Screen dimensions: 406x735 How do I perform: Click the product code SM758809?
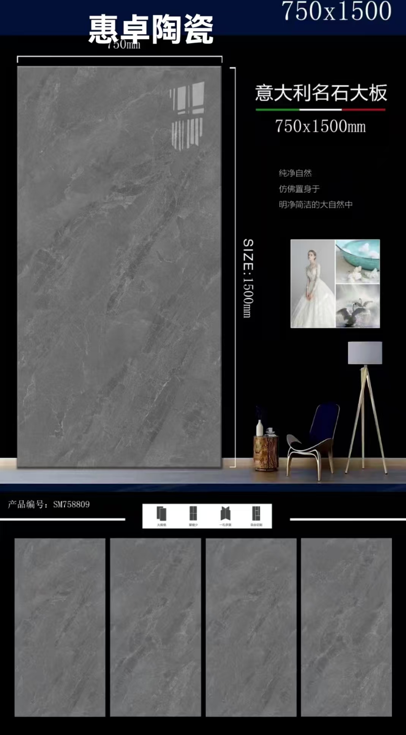[71, 504]
